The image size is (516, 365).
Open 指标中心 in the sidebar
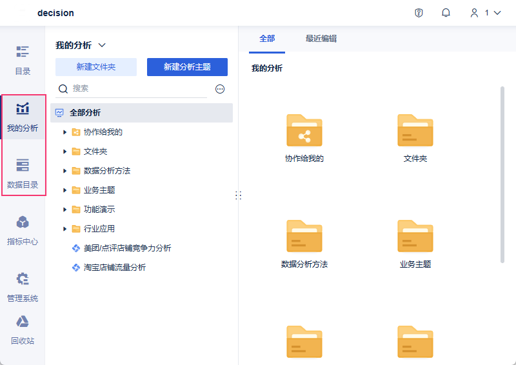(23, 231)
